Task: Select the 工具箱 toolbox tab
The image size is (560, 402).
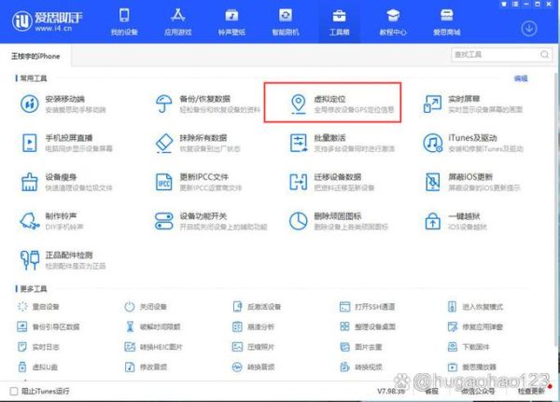Action: [x=339, y=22]
